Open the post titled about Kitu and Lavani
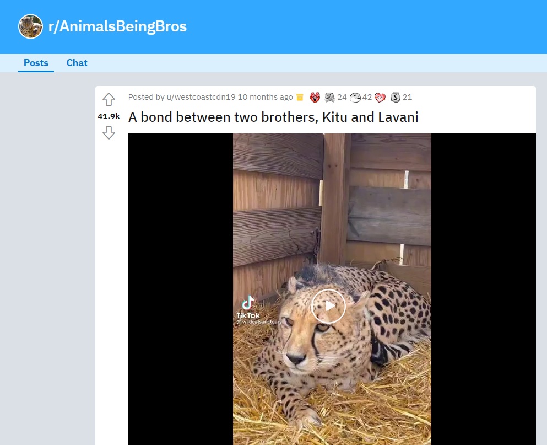Viewport: 547px width, 445px height. click(x=273, y=117)
